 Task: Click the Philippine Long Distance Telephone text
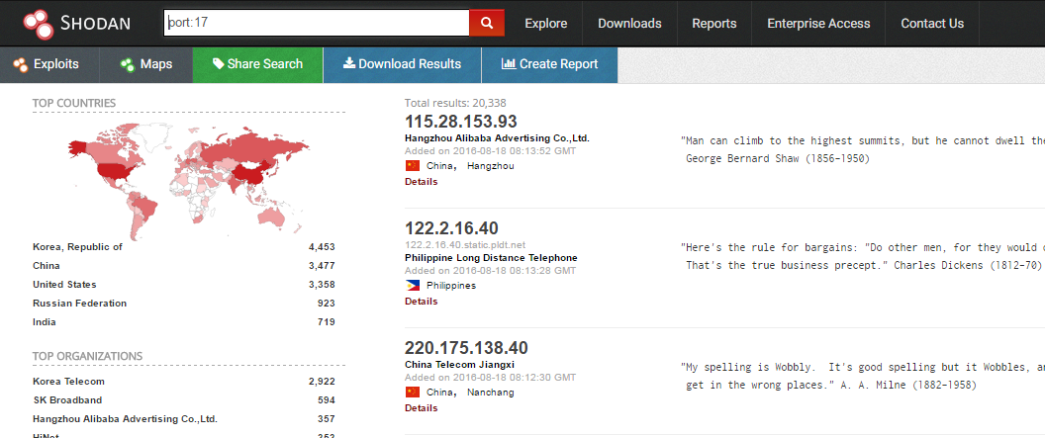coord(491,258)
